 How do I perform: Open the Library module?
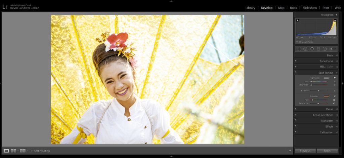pos(250,8)
